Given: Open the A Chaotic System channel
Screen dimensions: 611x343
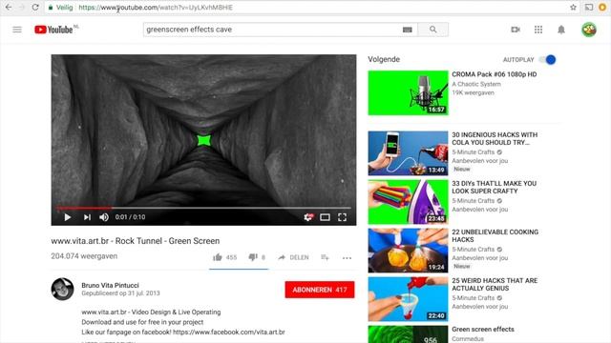Looking at the screenshot, I should (x=476, y=84).
